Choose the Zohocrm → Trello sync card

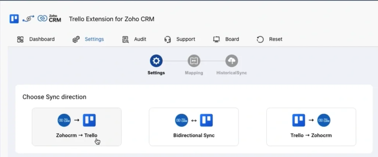(x=77, y=127)
